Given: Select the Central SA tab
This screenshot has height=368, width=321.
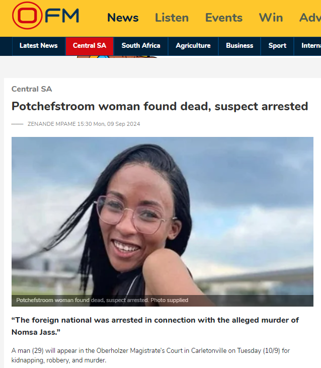Looking at the screenshot, I should pyautogui.click(x=90, y=46).
